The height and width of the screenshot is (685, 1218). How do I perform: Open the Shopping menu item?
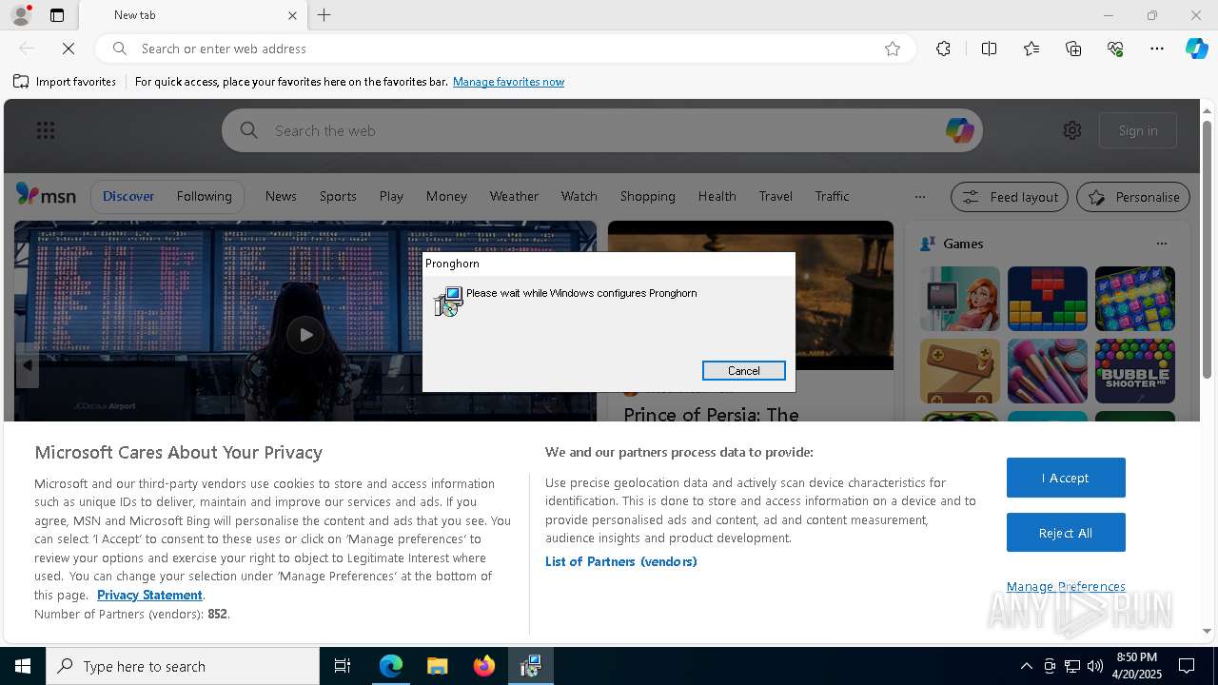(647, 196)
